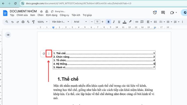Open the zoom 100% dropdown
The image size is (187, 105).
[42, 22]
